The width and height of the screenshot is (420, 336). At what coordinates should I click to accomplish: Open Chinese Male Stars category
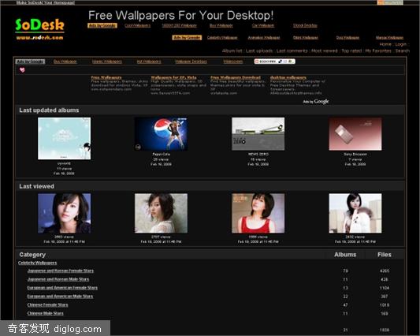click(45, 313)
